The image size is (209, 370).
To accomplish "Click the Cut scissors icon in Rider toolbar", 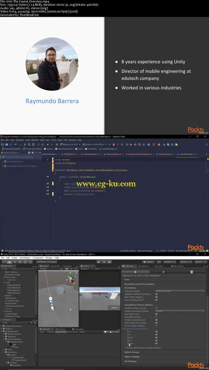I will click(x=25, y=144).
